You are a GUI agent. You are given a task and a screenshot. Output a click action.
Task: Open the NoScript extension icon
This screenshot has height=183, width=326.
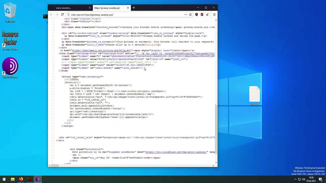(x=202, y=15)
